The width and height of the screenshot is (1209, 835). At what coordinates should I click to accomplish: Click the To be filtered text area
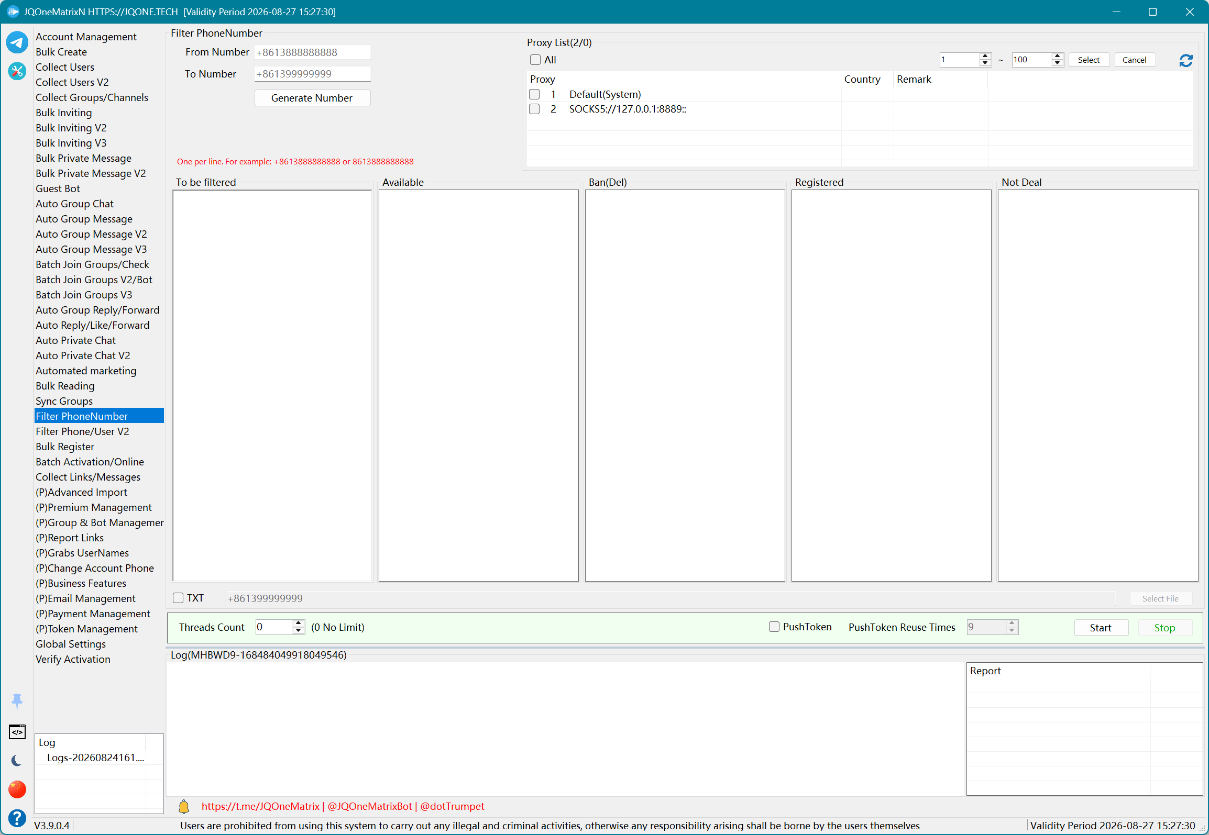tap(272, 385)
